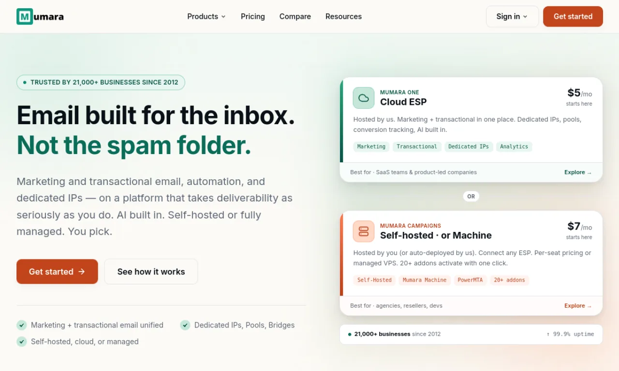
Task: Click the Cloud ESP cloud icon
Action: click(364, 98)
